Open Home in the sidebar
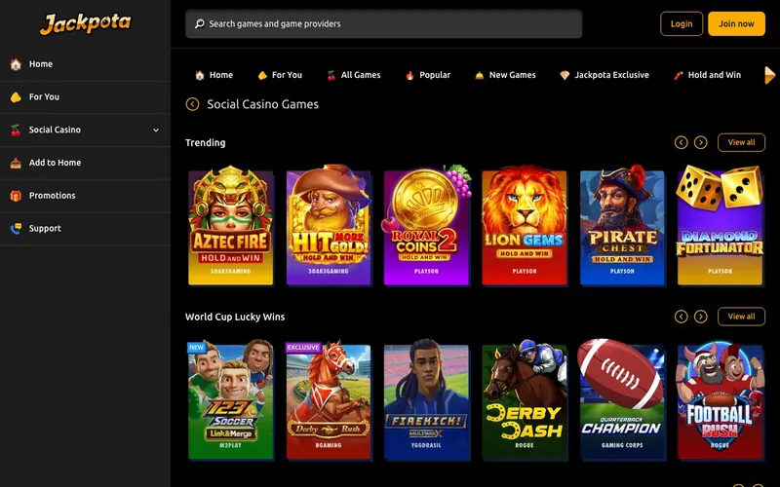 coord(85,64)
